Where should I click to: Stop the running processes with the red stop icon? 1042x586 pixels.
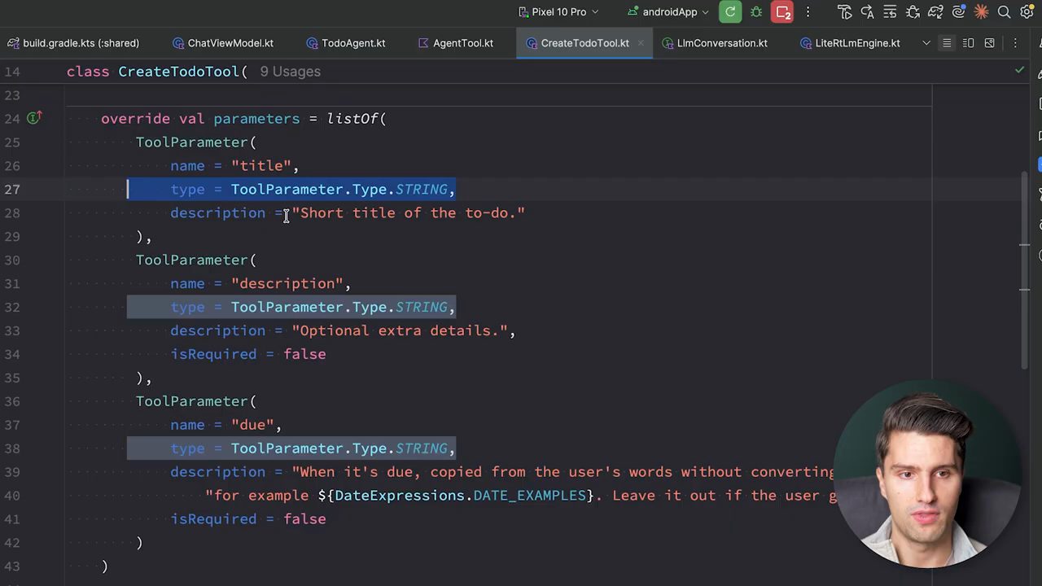[x=783, y=12]
